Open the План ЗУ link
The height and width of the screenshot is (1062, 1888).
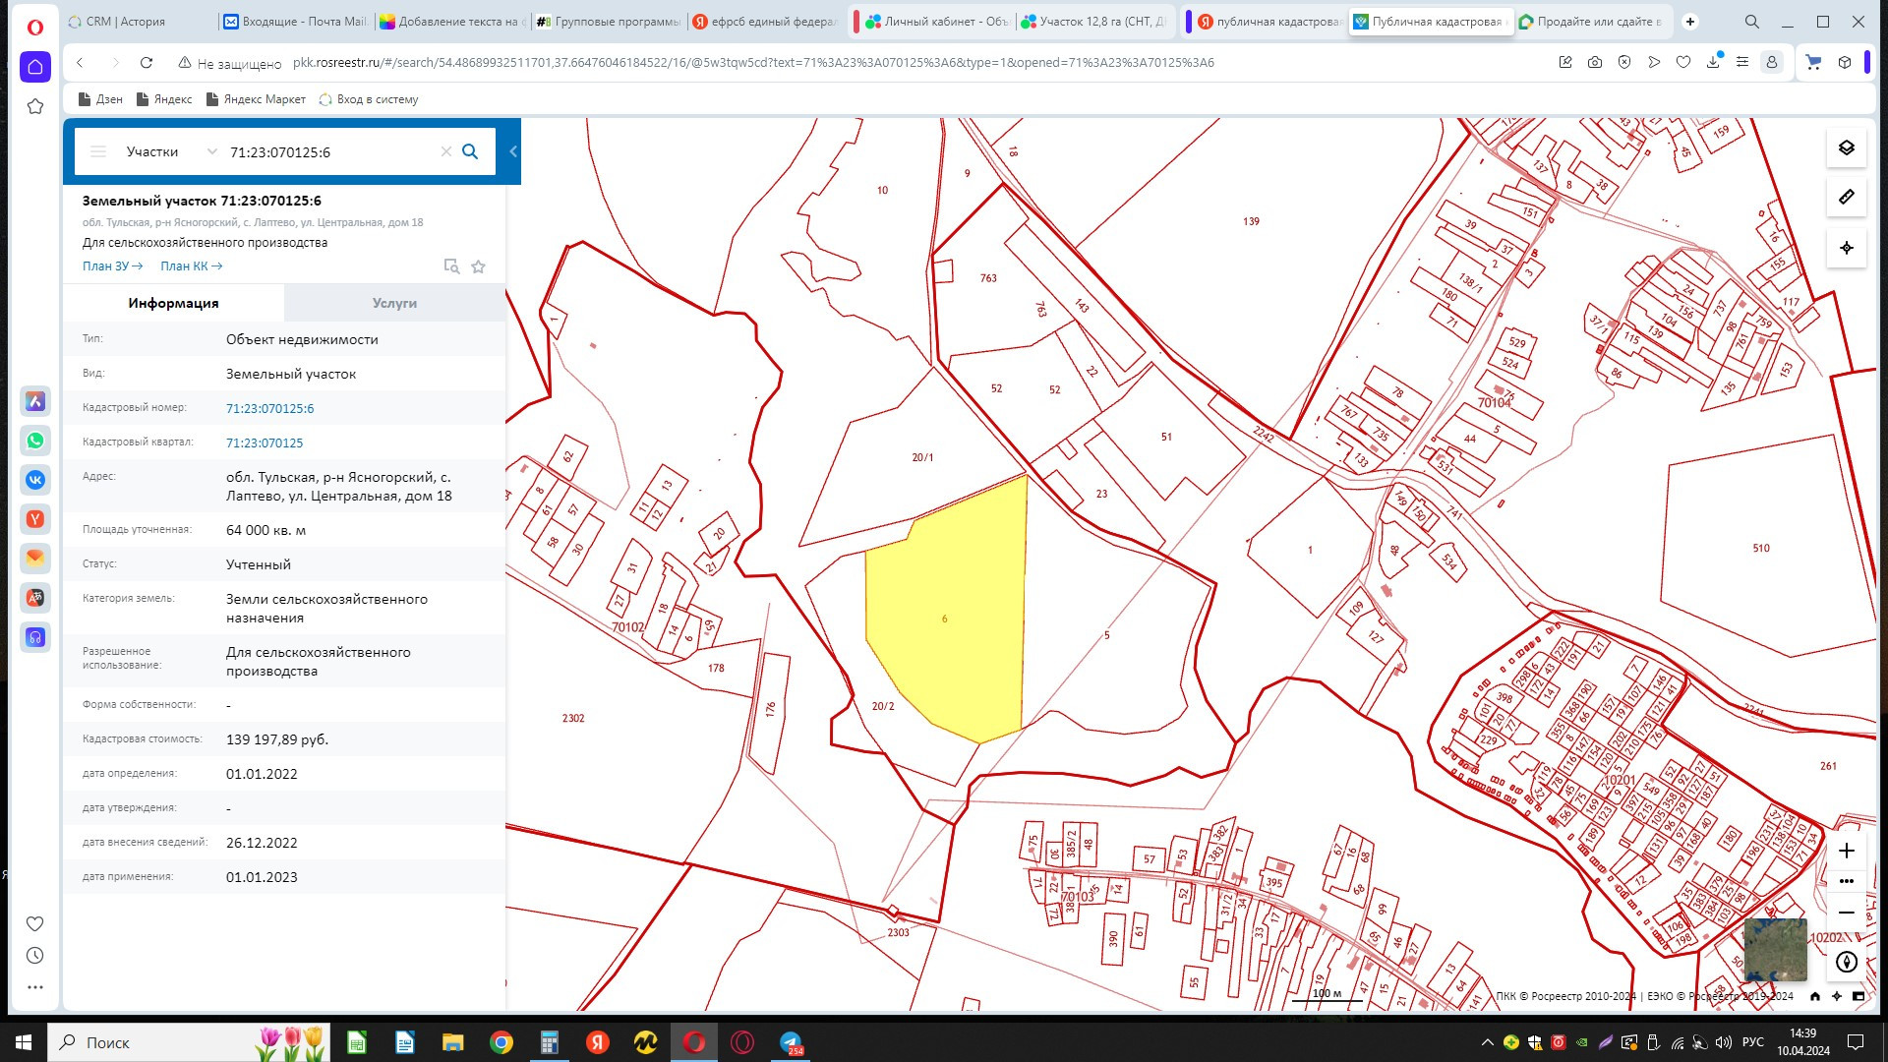[x=112, y=266]
